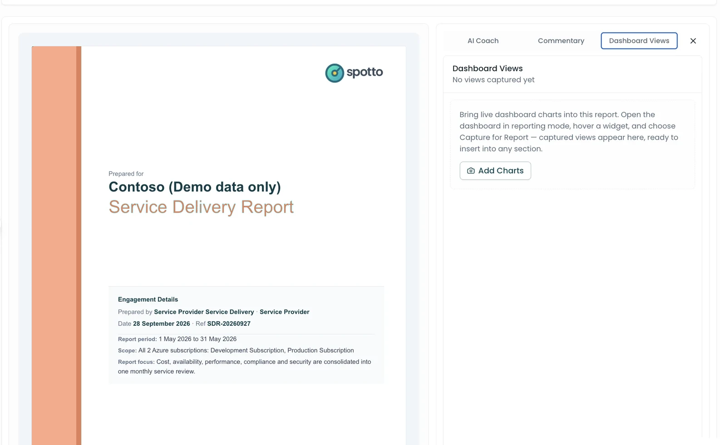Click the 'No views captured yet' message
This screenshot has height=445, width=720.
(493, 80)
